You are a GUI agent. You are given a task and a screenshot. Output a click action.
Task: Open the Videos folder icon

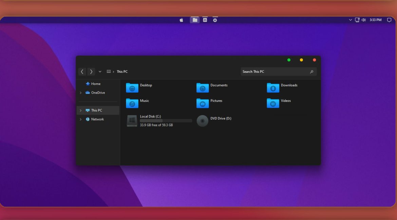click(x=273, y=103)
